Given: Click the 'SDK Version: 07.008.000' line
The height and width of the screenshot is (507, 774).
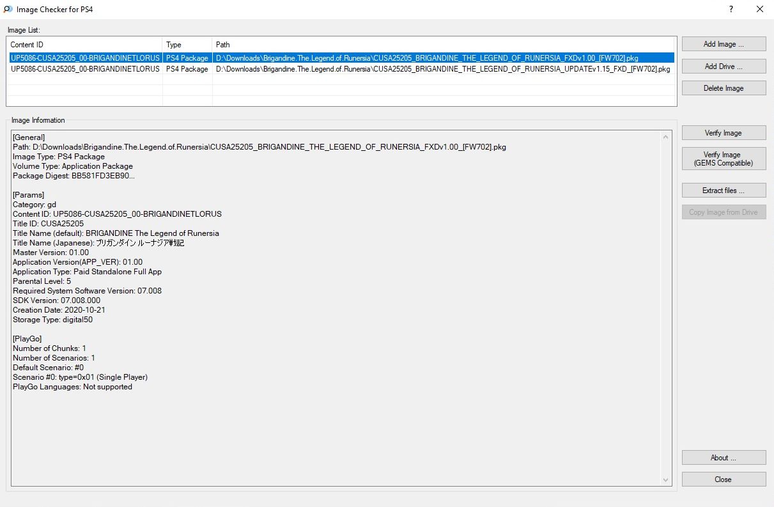Looking at the screenshot, I should [57, 300].
